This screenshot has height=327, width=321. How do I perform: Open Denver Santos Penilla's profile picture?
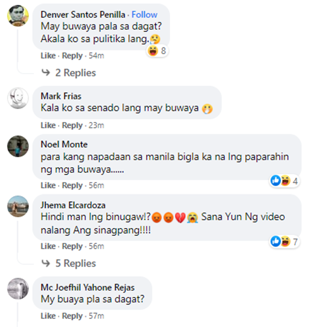pyautogui.click(x=18, y=15)
